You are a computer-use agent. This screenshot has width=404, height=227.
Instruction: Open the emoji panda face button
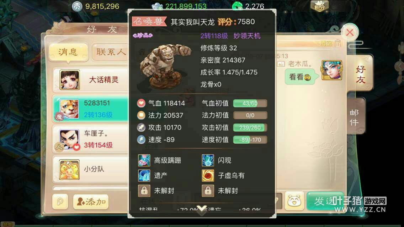pos(294,201)
